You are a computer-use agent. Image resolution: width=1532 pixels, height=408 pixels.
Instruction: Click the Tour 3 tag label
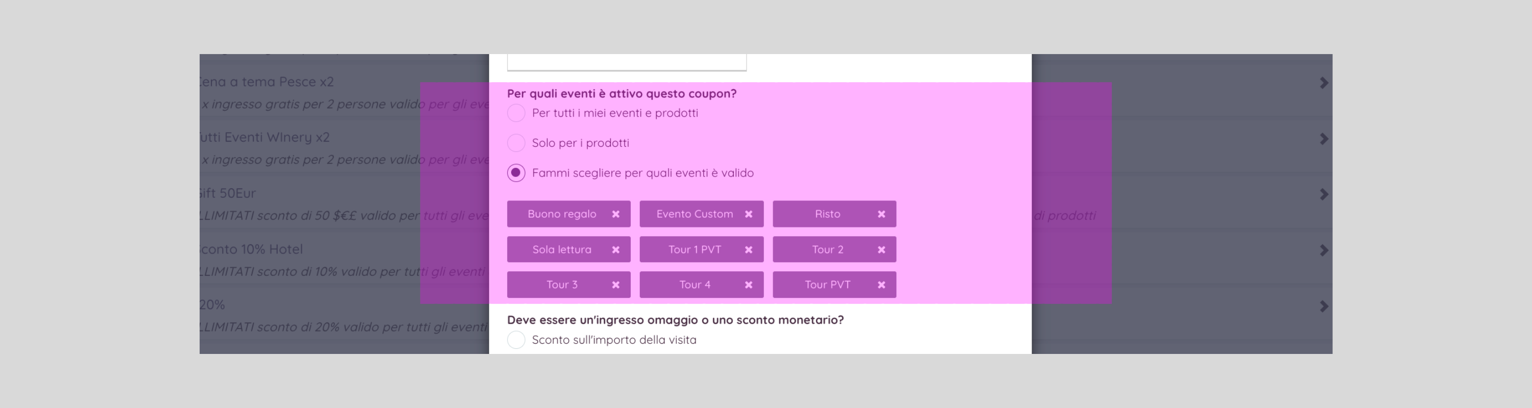pos(561,285)
